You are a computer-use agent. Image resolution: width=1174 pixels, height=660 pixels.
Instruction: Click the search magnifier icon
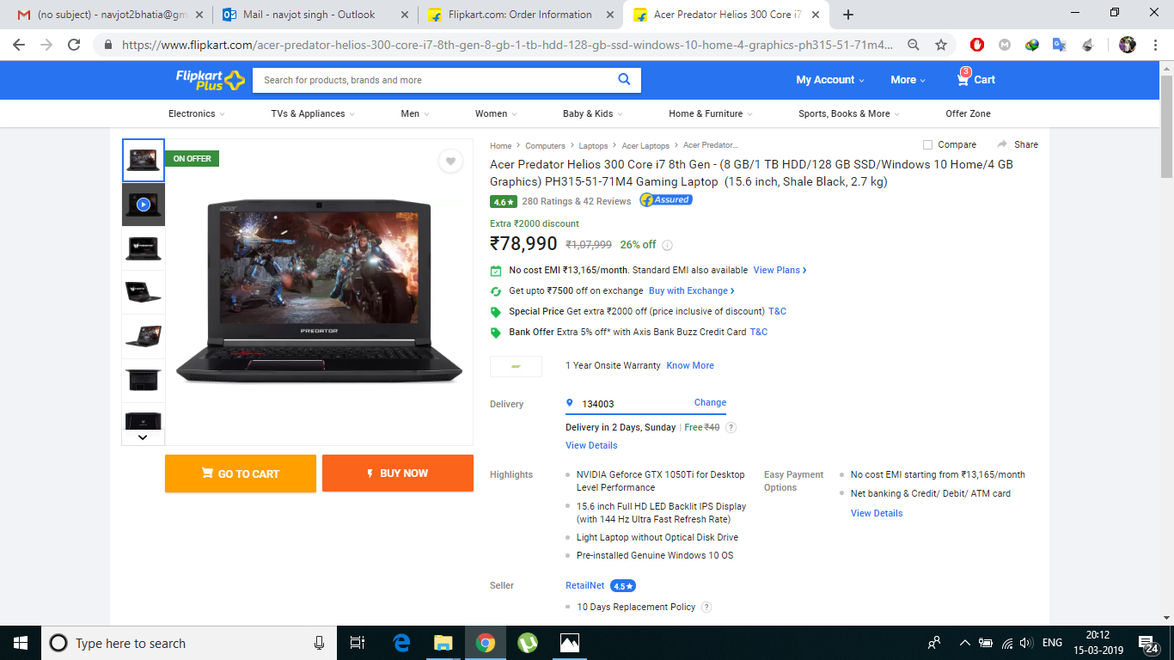[x=625, y=80]
